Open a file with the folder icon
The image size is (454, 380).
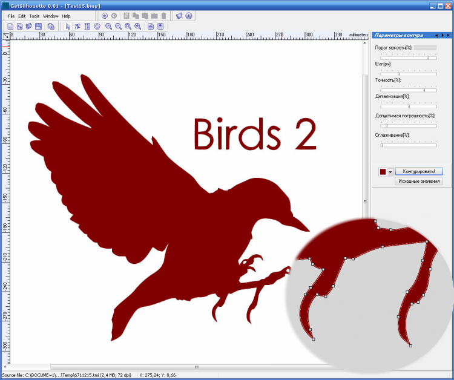[x=28, y=27]
